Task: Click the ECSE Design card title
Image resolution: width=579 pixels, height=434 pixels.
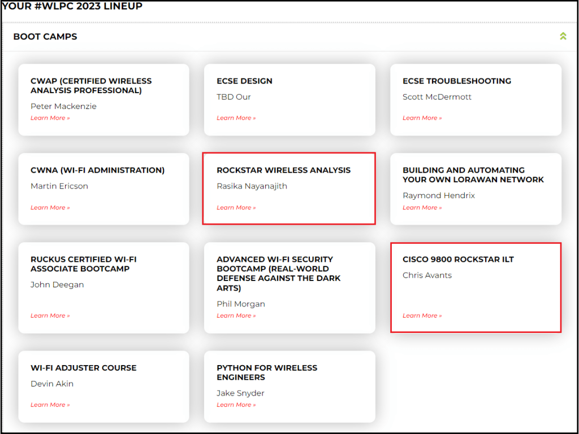Action: coord(244,81)
